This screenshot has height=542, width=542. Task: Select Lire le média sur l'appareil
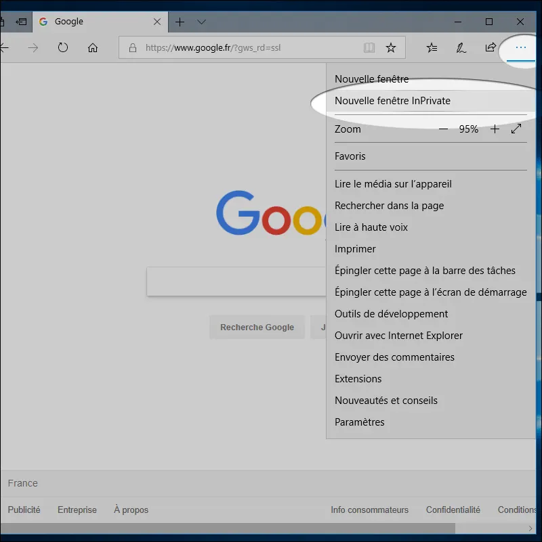(x=431, y=184)
